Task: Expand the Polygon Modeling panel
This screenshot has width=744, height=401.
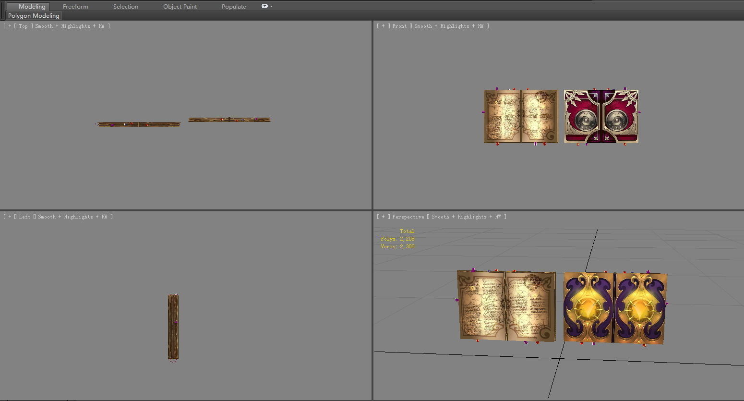Action: [x=34, y=16]
